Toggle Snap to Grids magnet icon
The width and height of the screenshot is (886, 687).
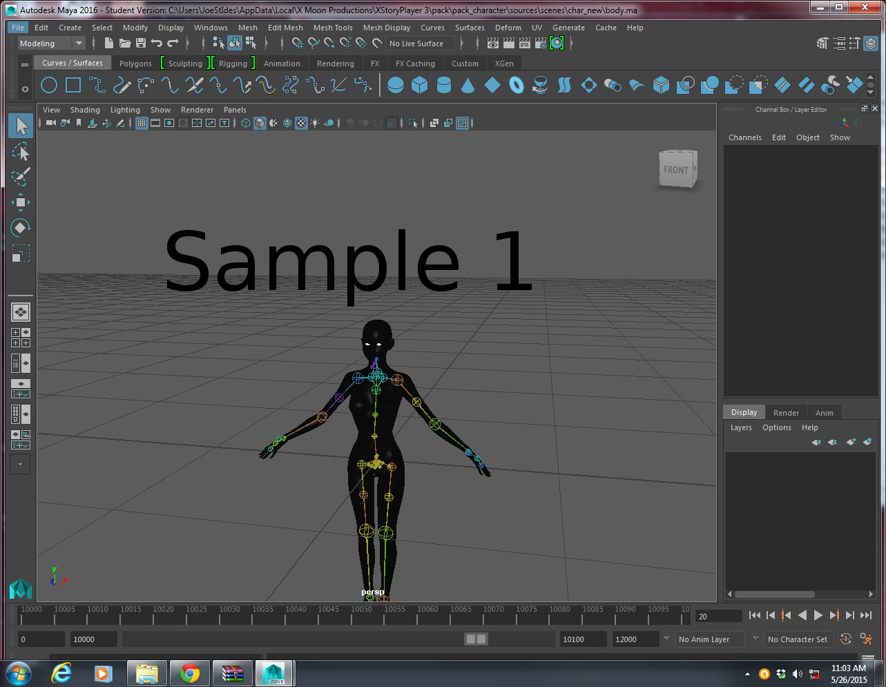(298, 43)
